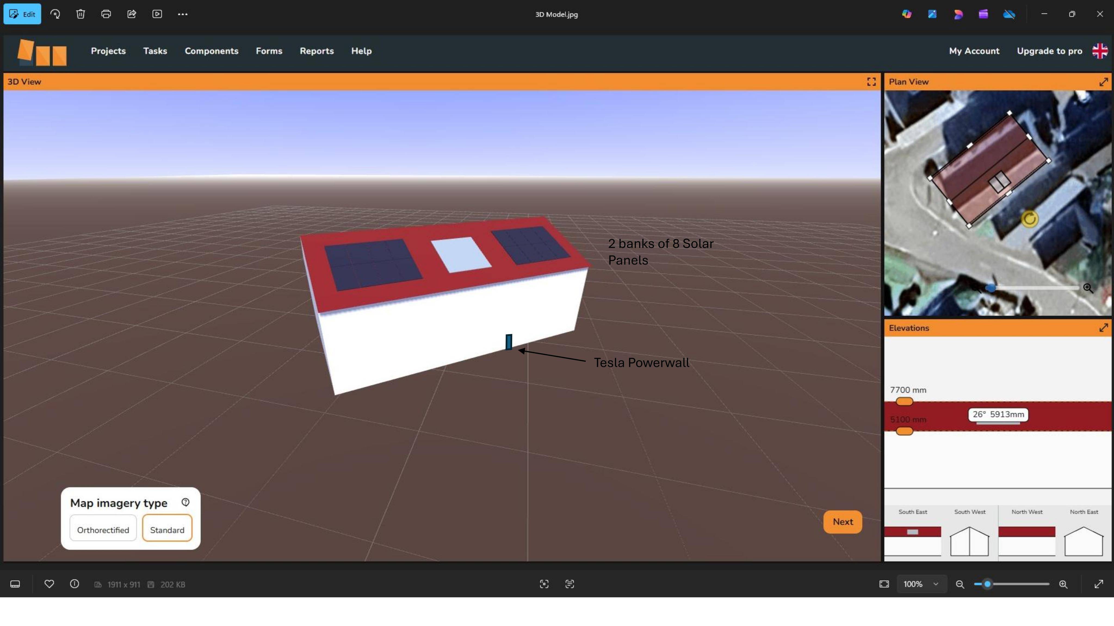Image resolution: width=1114 pixels, height=626 pixels.
Task: Adjust the Photos zoom slider handle
Action: (987, 584)
